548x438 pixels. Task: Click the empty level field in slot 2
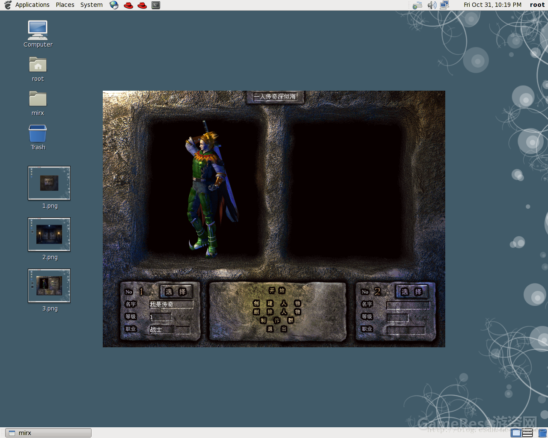397,318
